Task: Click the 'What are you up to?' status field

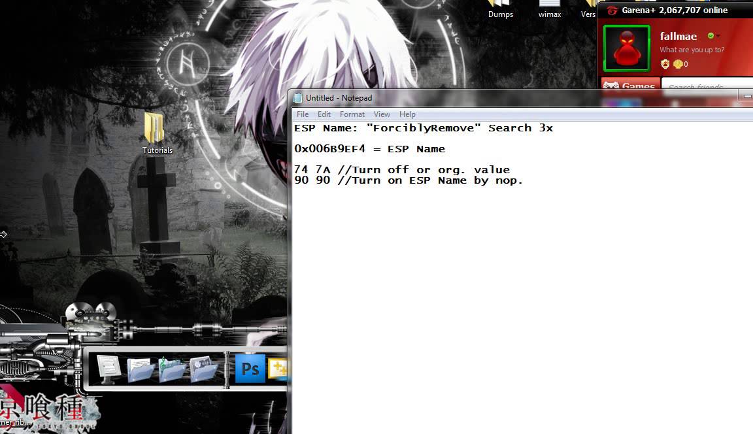Action: [x=692, y=50]
